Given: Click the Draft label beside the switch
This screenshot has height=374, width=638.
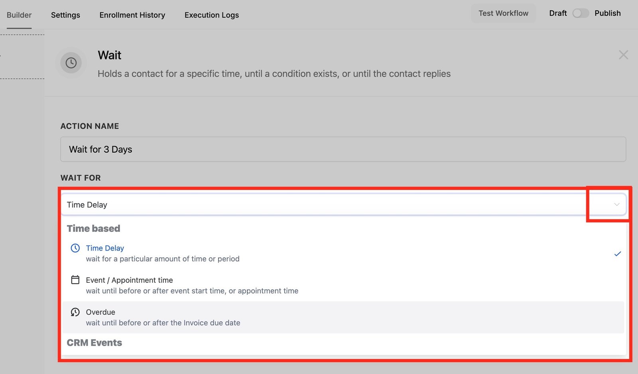Looking at the screenshot, I should [x=557, y=13].
